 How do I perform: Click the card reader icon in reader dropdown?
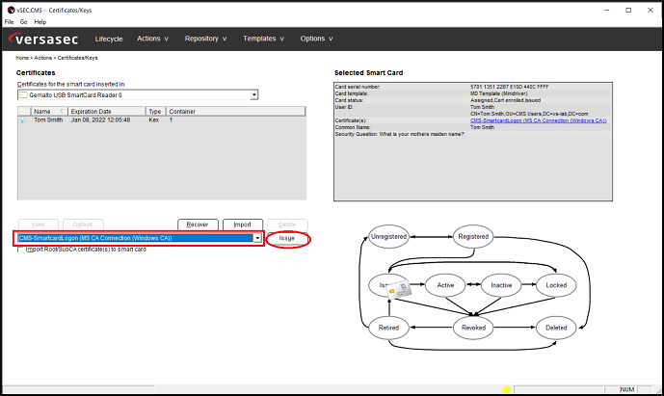click(23, 94)
